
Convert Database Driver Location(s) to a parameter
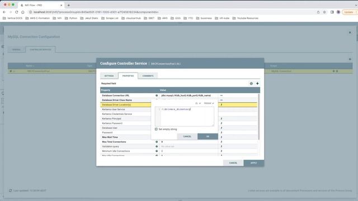[x=222, y=104]
